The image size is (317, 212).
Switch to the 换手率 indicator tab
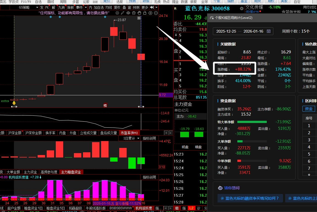(50, 133)
